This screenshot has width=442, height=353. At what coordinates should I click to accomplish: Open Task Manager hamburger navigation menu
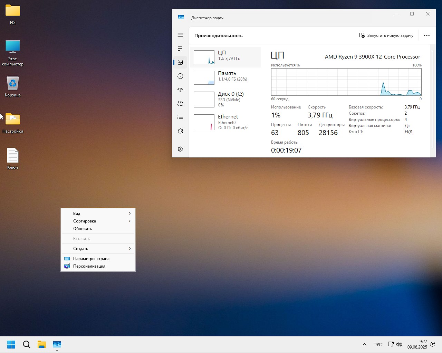click(x=180, y=35)
